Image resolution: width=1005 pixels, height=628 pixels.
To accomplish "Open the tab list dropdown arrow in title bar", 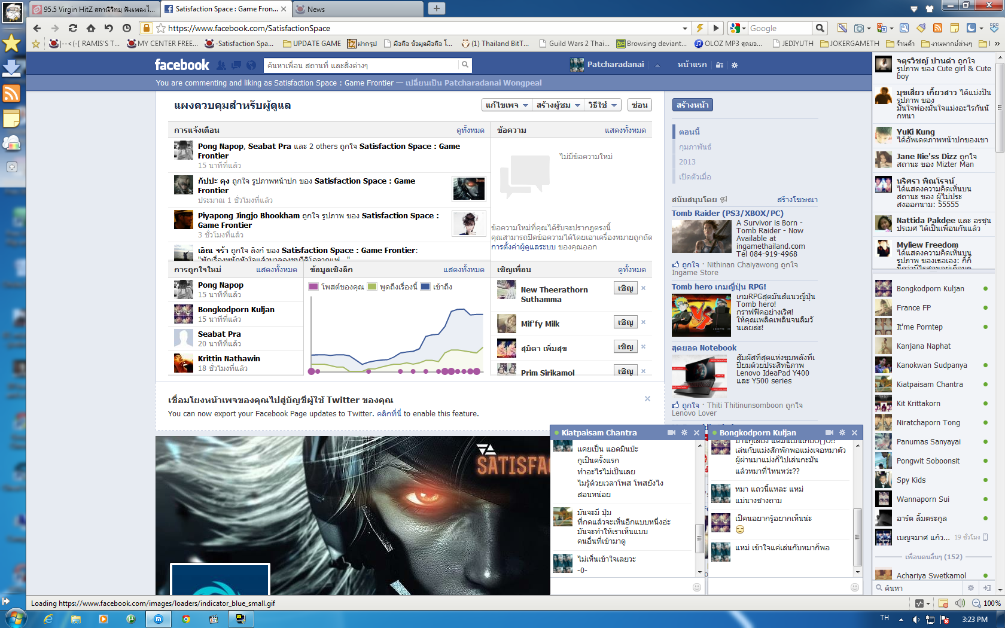I will [x=914, y=9].
